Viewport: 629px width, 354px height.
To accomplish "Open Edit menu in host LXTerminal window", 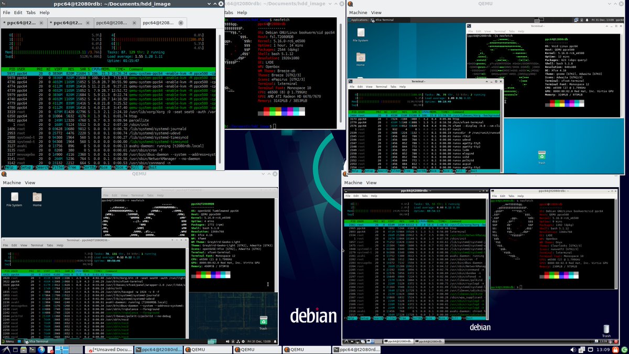I will coord(18,12).
